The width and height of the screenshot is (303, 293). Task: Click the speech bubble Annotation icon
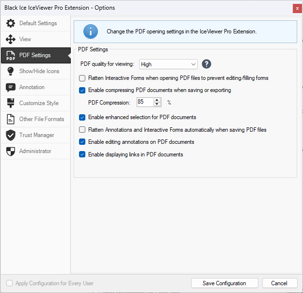coord(11,88)
